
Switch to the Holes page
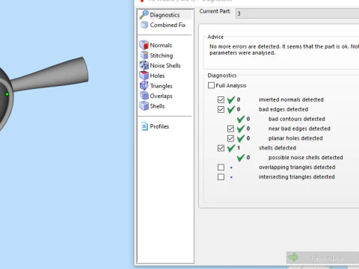click(157, 75)
